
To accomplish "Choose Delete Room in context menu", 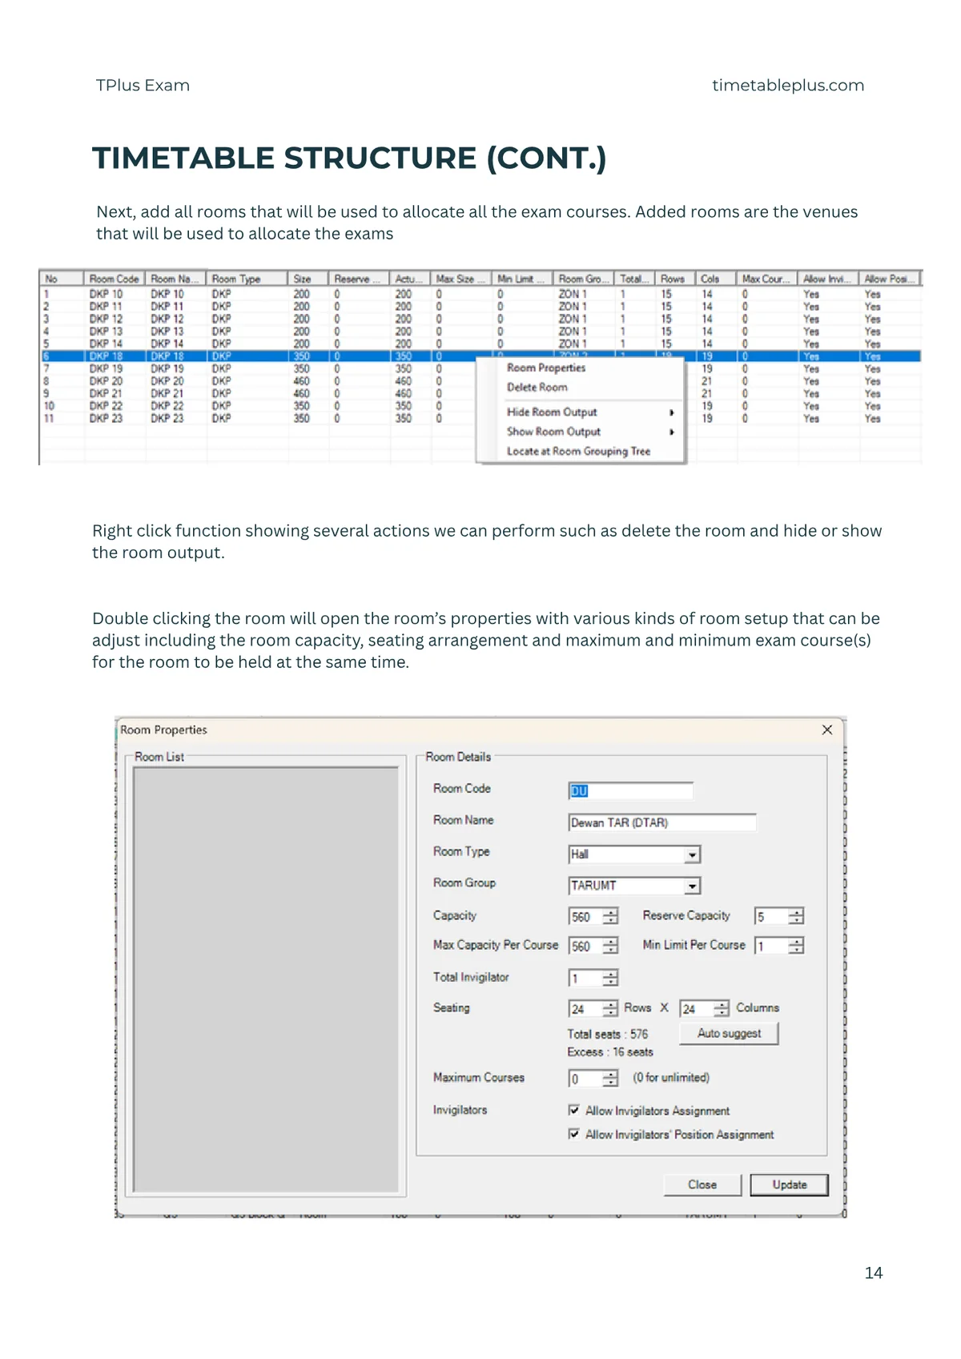I will [537, 387].
